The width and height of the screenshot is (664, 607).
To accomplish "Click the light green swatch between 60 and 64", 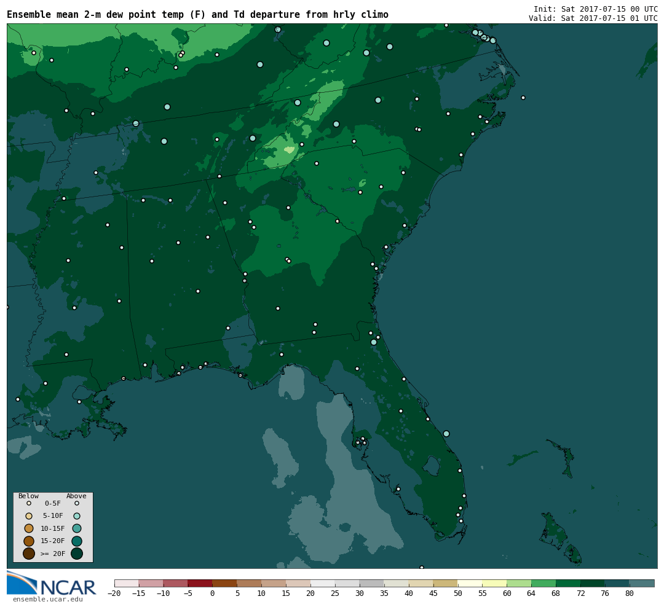I will [x=519, y=583].
